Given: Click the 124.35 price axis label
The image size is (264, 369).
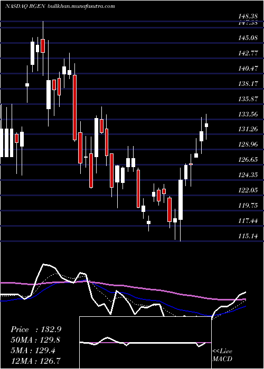Looking at the screenshot, I should click(x=248, y=175).
